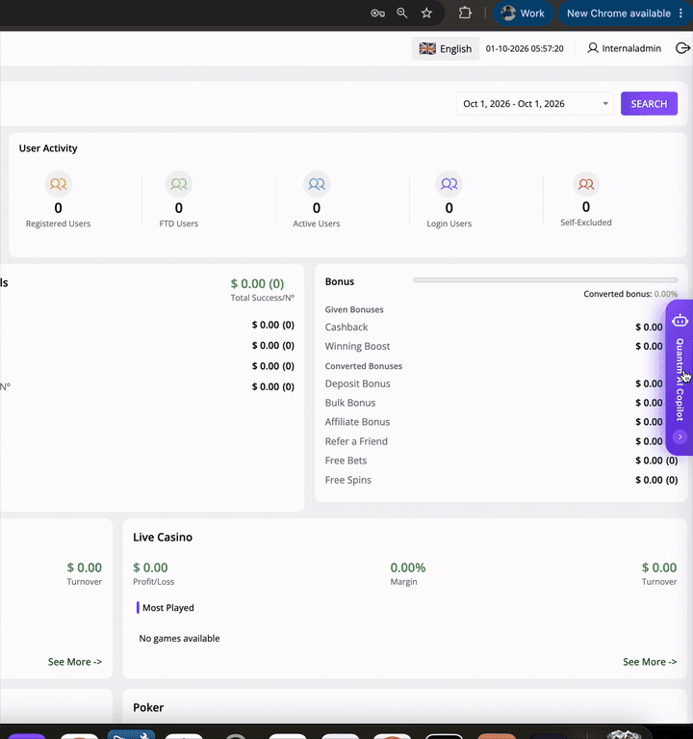The image size is (693, 739).
Task: Click the Live Casino Turnover value
Action: pyautogui.click(x=659, y=567)
